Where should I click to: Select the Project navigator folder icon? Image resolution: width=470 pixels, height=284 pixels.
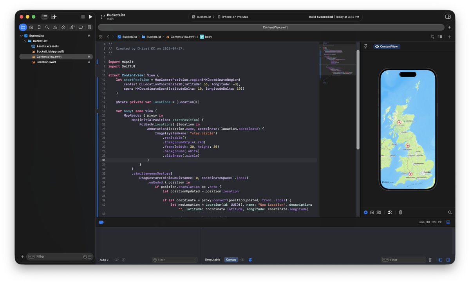click(x=23, y=27)
